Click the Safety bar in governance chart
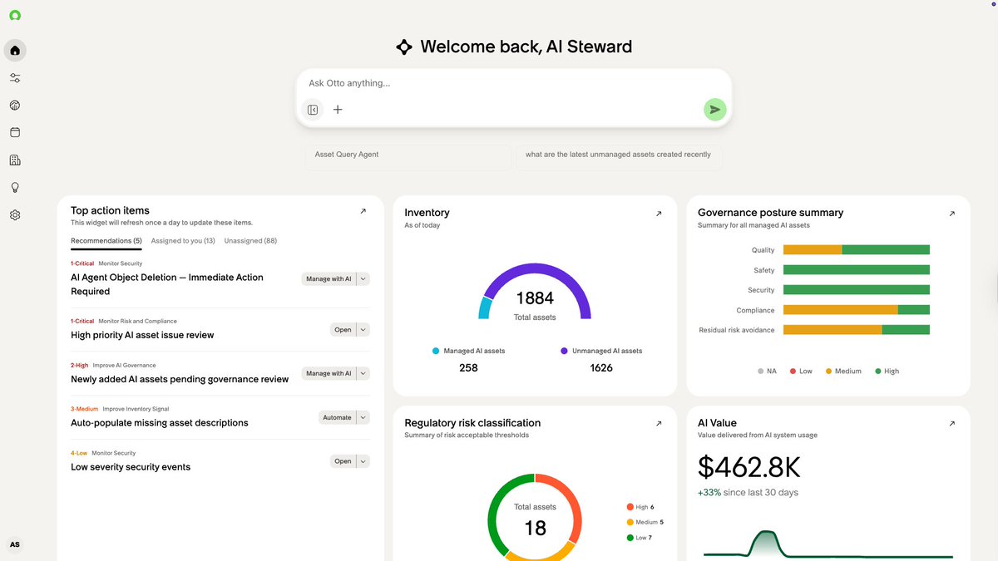This screenshot has width=998, height=561. click(857, 270)
